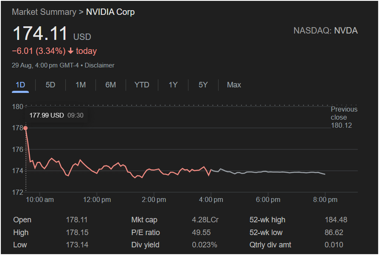Select the 1D time range tab
The image size is (379, 255).
20,85
